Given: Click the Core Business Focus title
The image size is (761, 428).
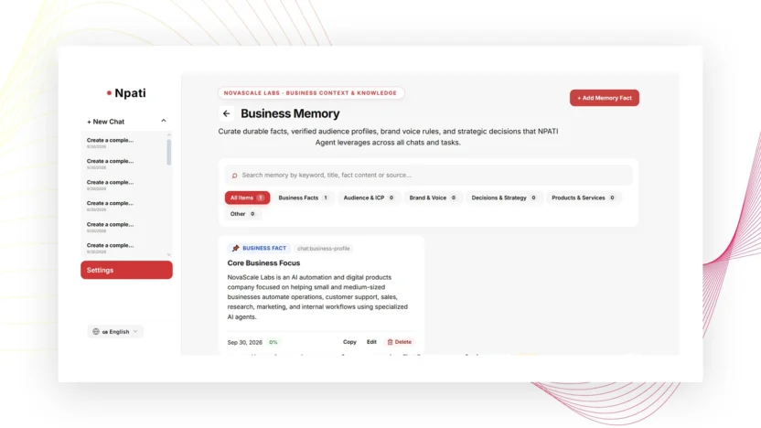Looking at the screenshot, I should 263,263.
